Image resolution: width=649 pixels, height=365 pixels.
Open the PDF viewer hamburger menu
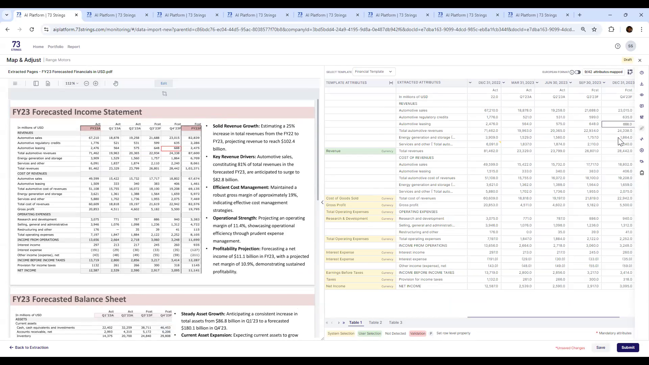(x=15, y=83)
